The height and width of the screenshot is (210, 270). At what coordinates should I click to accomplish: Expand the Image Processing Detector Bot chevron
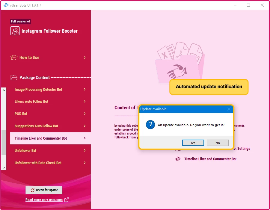pos(85,89)
